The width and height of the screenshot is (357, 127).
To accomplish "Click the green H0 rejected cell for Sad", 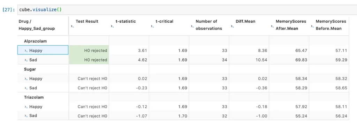I will (89, 60).
